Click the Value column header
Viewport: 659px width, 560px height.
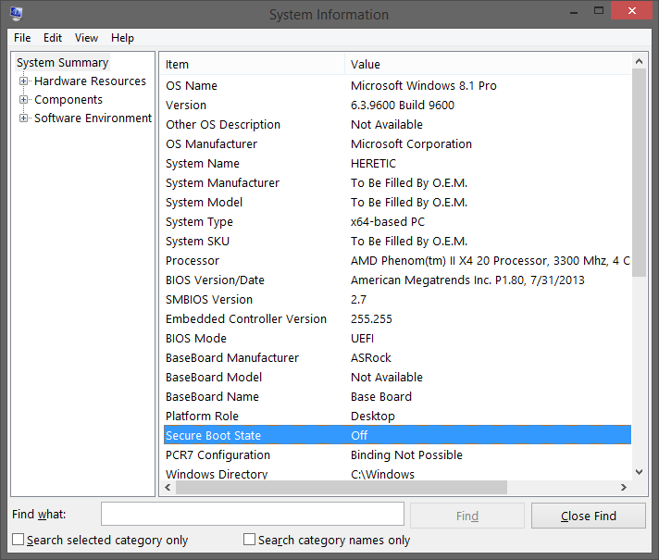click(488, 64)
